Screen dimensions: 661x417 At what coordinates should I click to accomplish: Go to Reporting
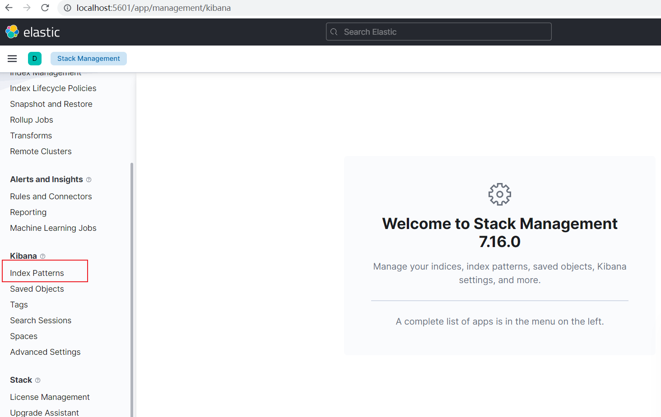[x=28, y=212]
